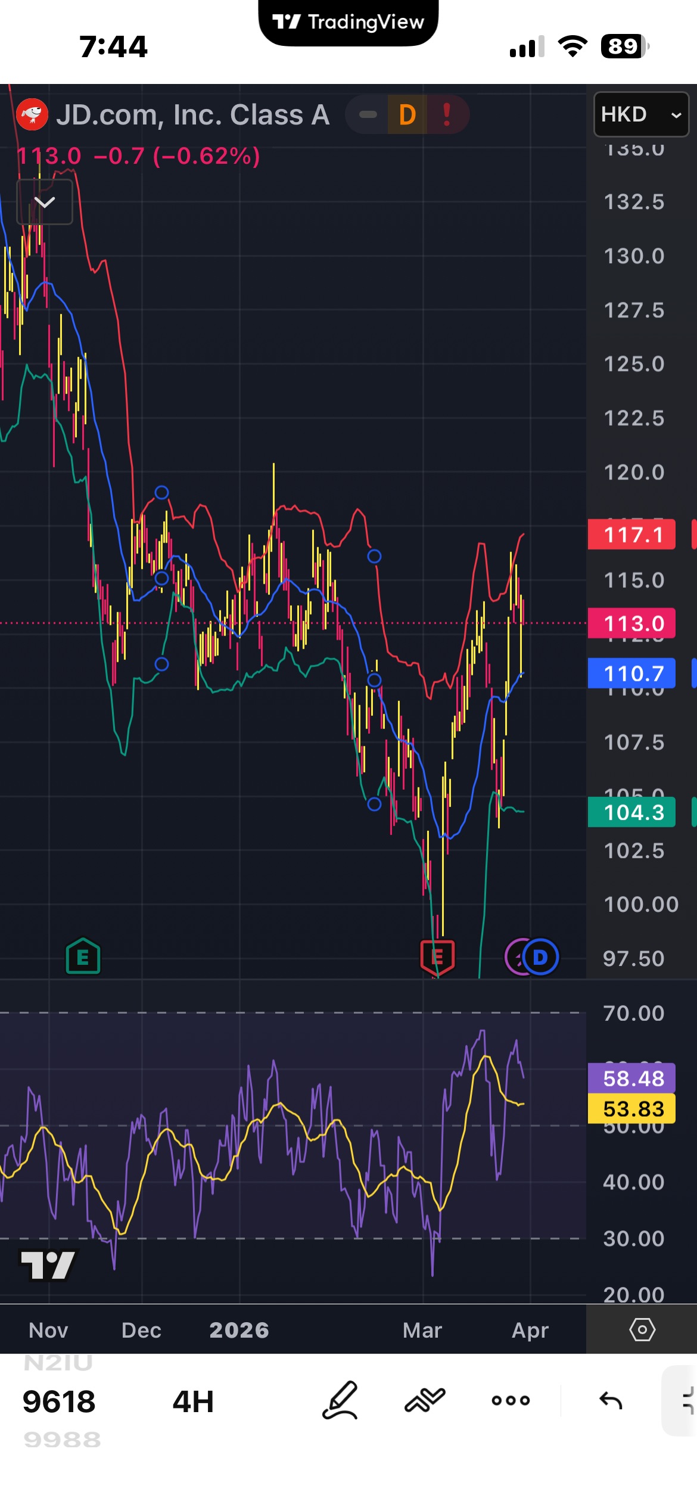This screenshot has width=697, height=1508.
Task: Tap the red 117.1 price label
Action: [x=631, y=535]
